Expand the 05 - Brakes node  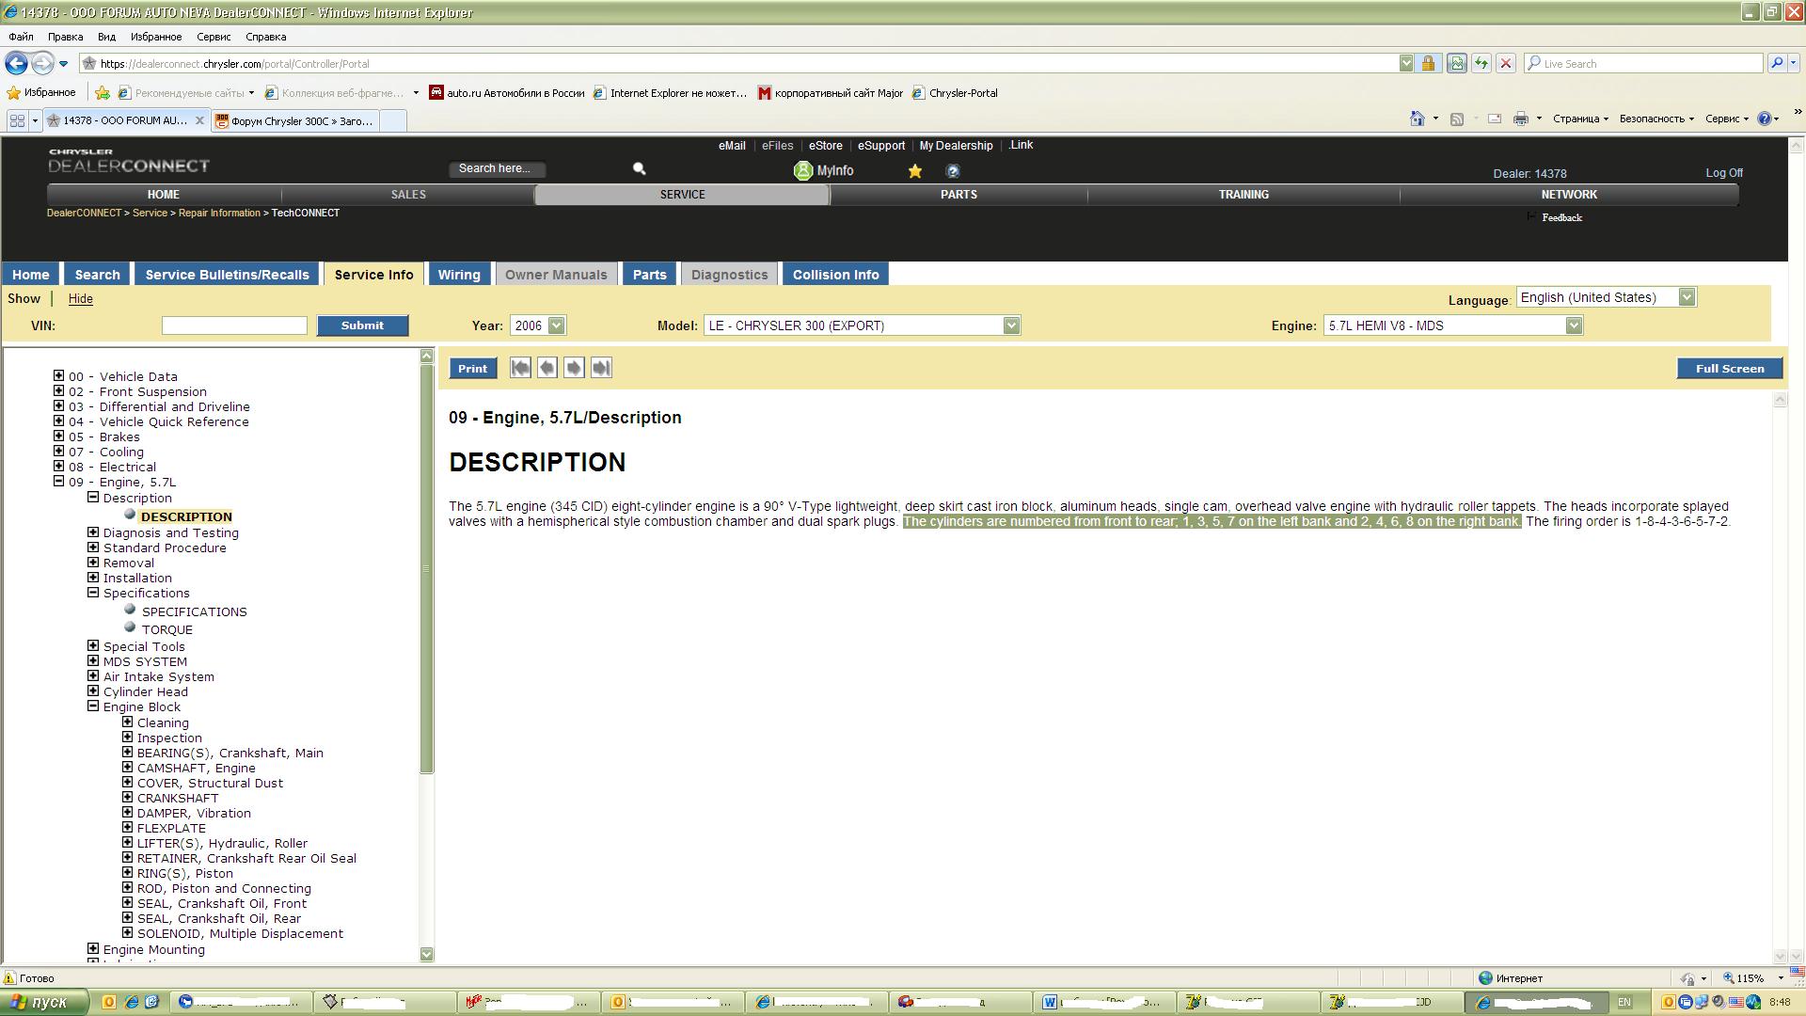(x=58, y=436)
